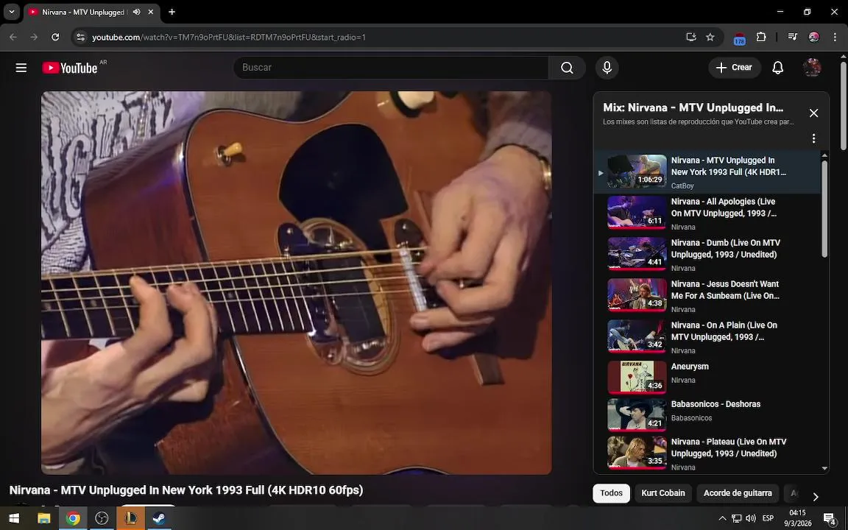The width and height of the screenshot is (848, 530).
Task: Open File Explorer from the taskbar
Action: [43, 518]
